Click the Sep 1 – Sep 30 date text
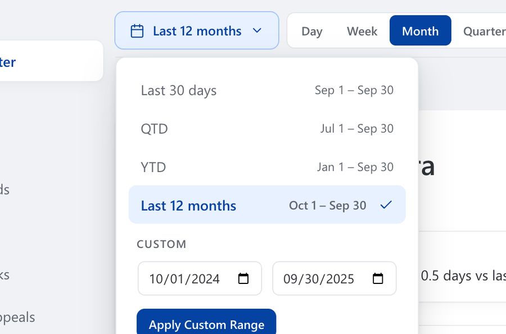506x334 pixels. click(x=354, y=91)
